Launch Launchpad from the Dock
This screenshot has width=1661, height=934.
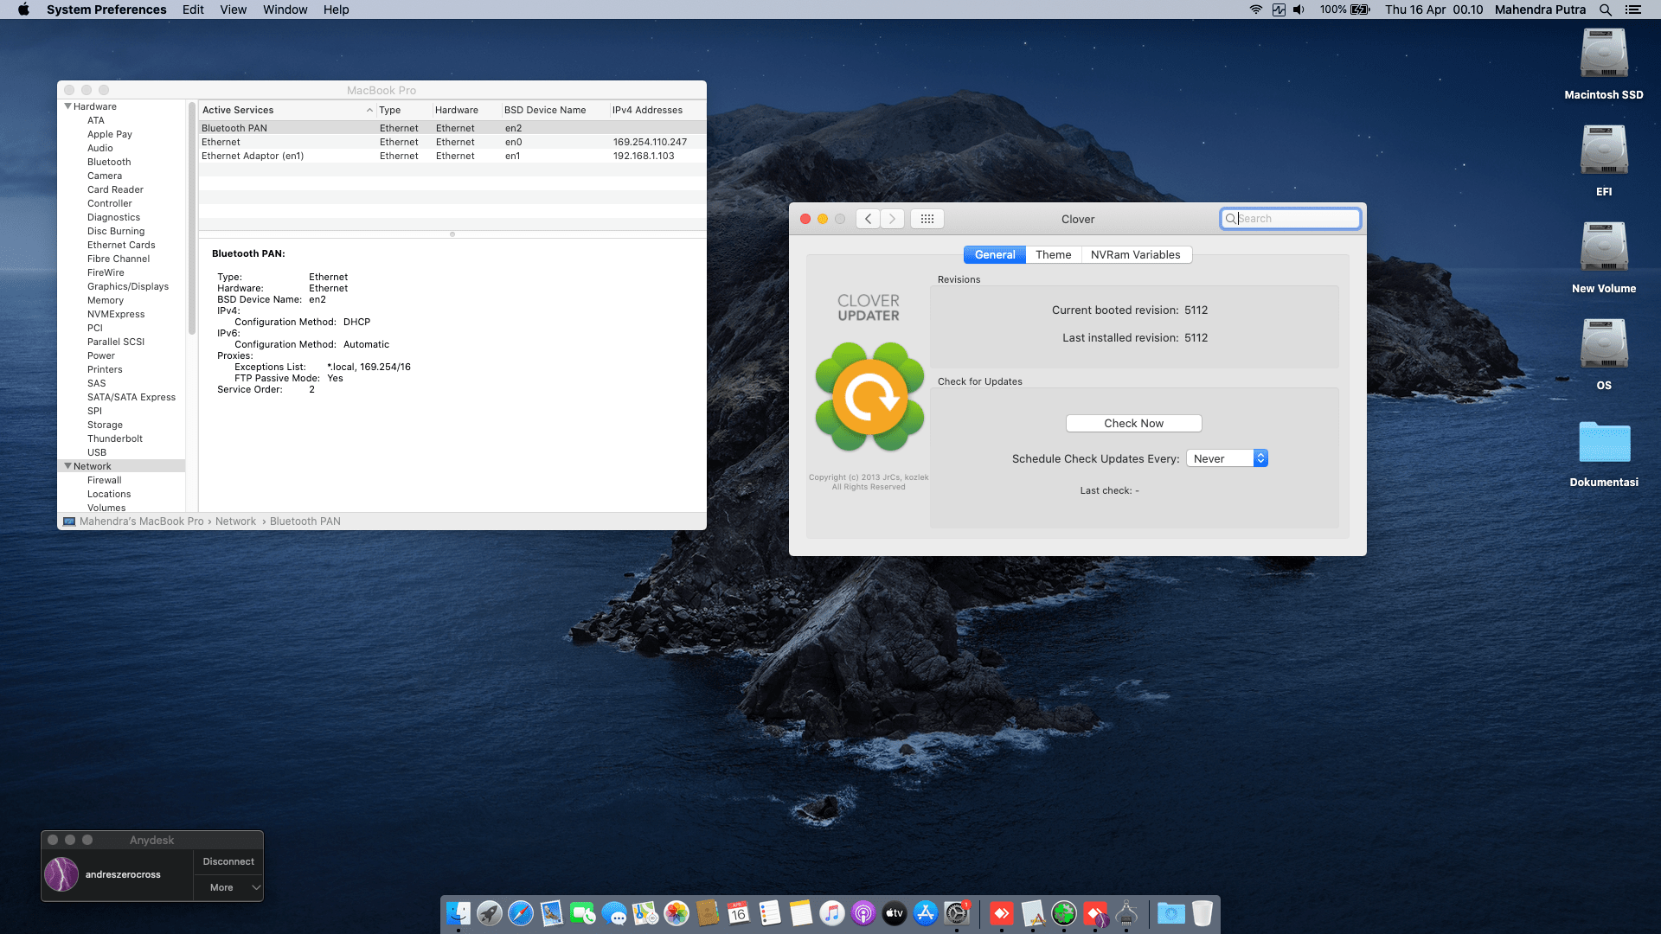(x=490, y=913)
